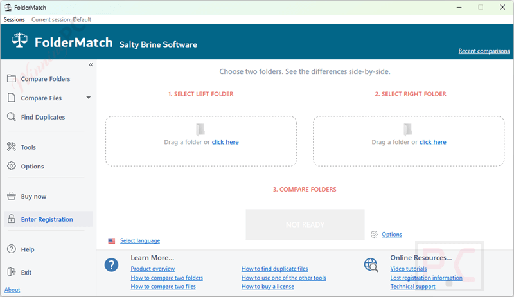Click the Compare Files document icon

point(12,98)
